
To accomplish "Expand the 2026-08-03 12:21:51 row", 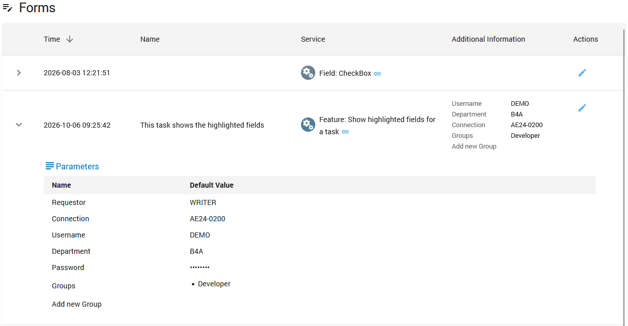I will [19, 73].
